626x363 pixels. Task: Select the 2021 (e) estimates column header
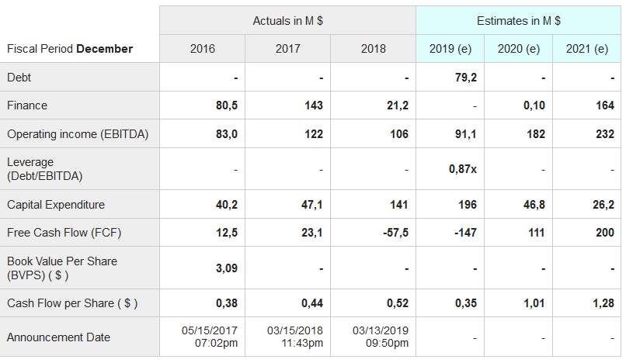tap(587, 49)
